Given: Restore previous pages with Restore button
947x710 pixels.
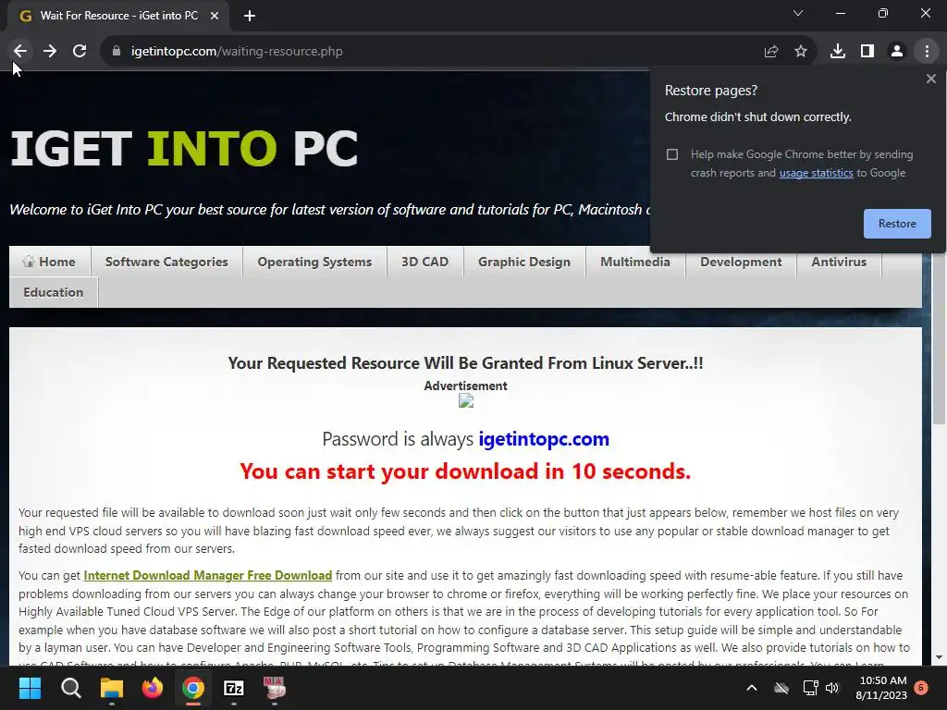Looking at the screenshot, I should click(x=897, y=224).
